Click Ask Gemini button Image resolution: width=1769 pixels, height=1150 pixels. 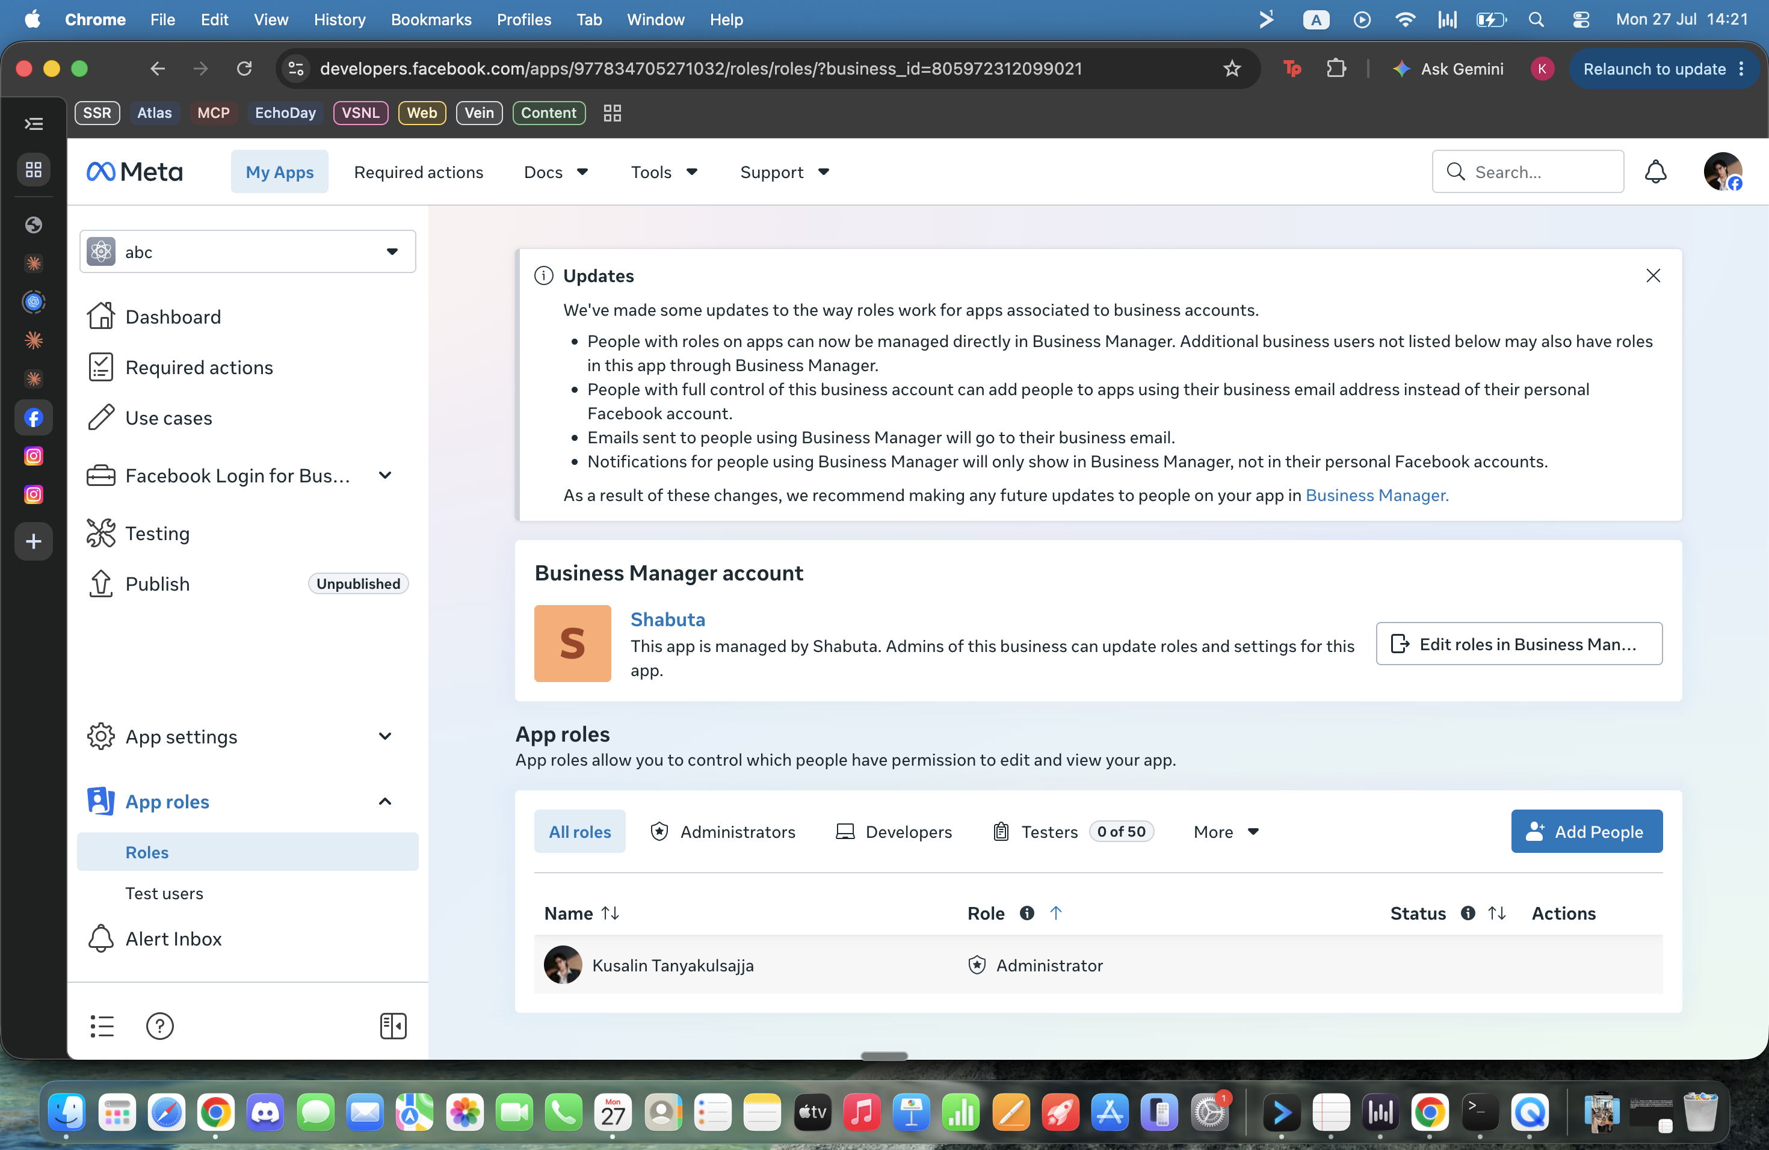tap(1448, 69)
